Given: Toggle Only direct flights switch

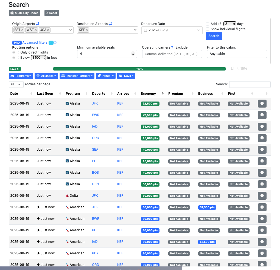Looking at the screenshot, I should 16,52.
